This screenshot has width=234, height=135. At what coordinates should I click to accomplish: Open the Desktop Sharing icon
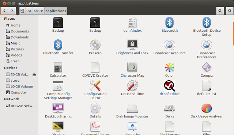coord(58,108)
